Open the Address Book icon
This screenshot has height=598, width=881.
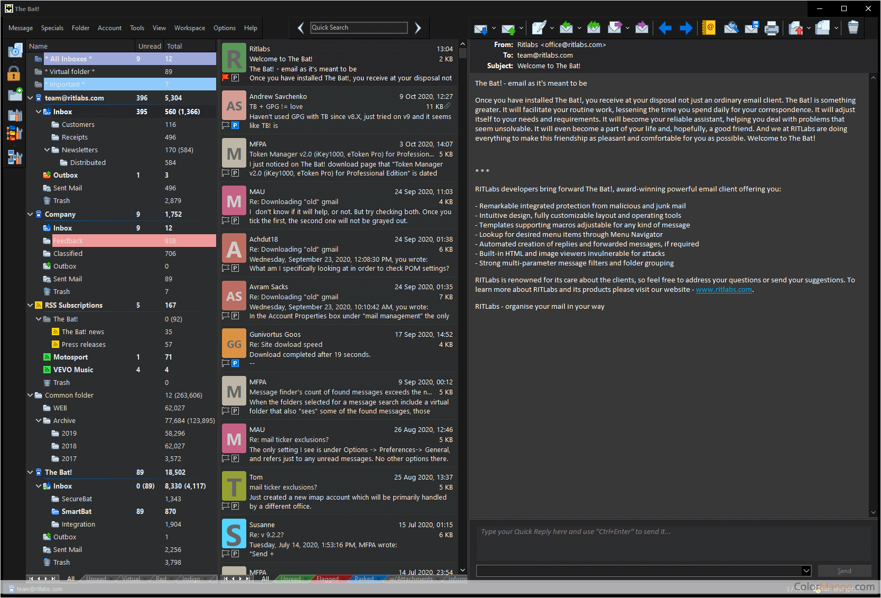709,28
